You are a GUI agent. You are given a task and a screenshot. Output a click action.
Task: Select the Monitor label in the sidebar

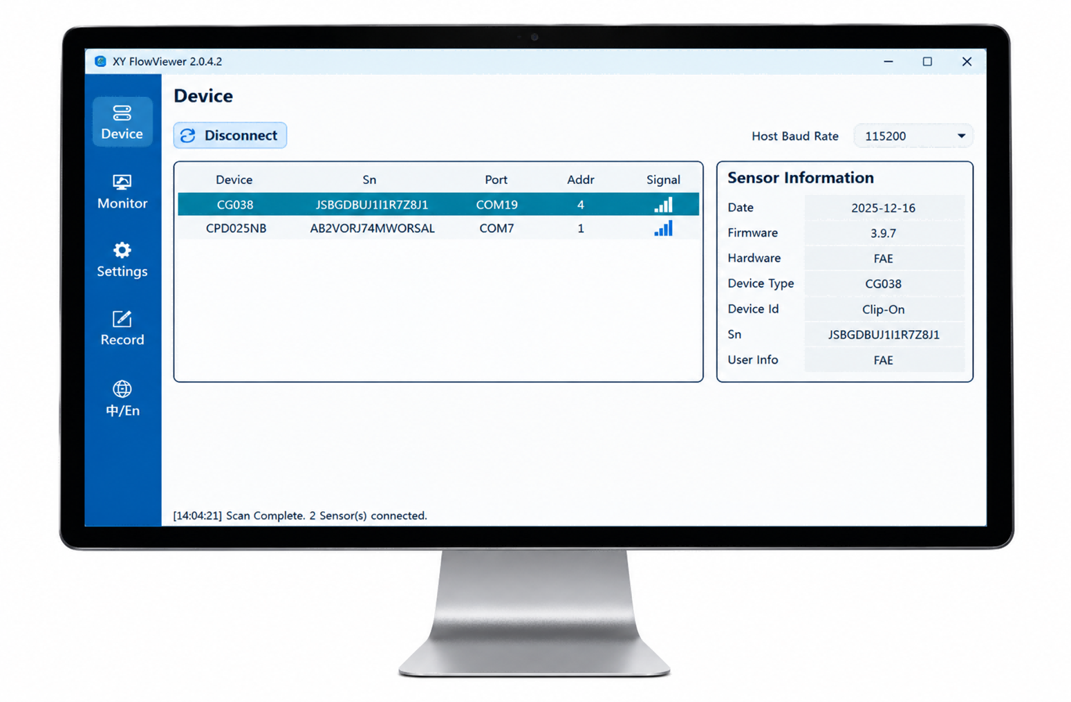coord(122,203)
